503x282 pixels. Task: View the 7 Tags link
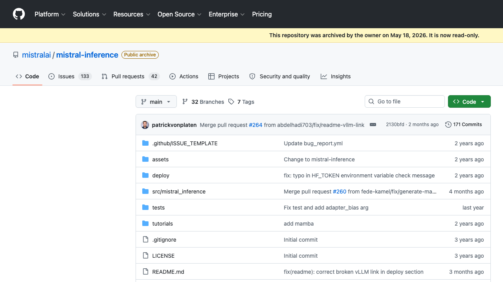[241, 102]
